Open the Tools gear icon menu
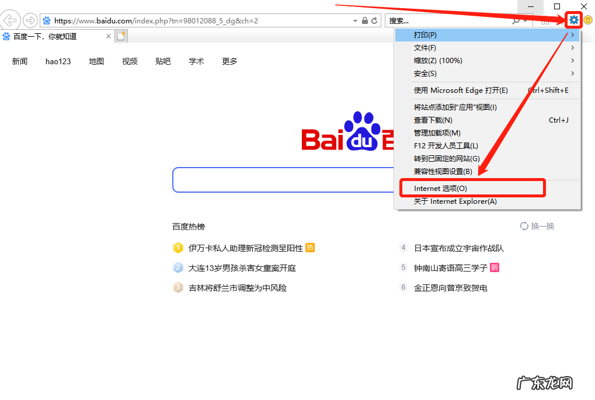The height and width of the screenshot is (400, 595). [x=573, y=19]
